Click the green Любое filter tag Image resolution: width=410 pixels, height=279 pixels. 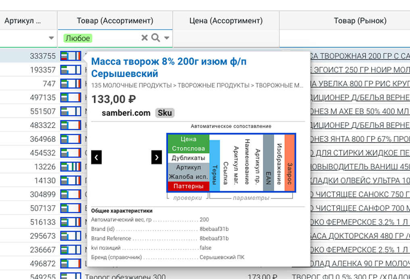[x=78, y=38]
